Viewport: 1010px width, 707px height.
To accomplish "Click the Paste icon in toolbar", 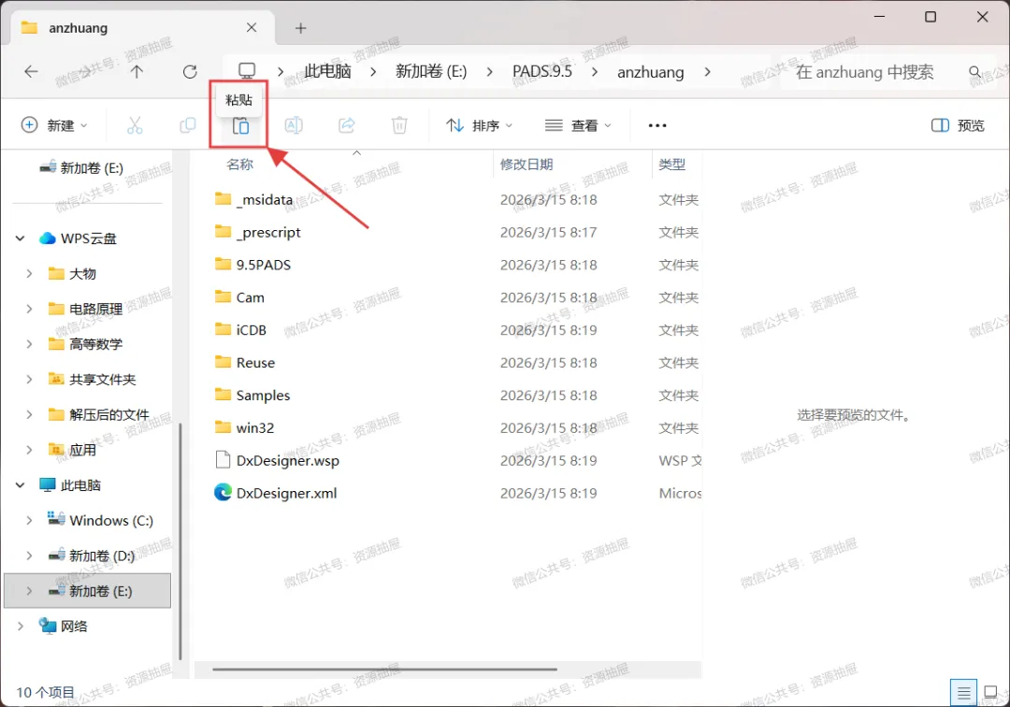I will click(x=240, y=125).
